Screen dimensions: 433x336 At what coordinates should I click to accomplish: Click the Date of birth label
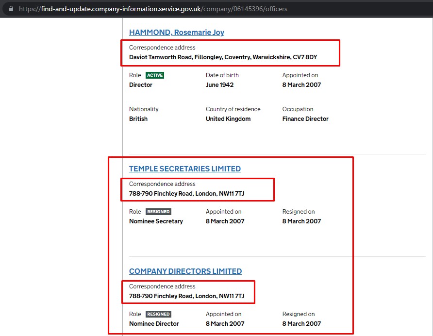[x=222, y=75]
